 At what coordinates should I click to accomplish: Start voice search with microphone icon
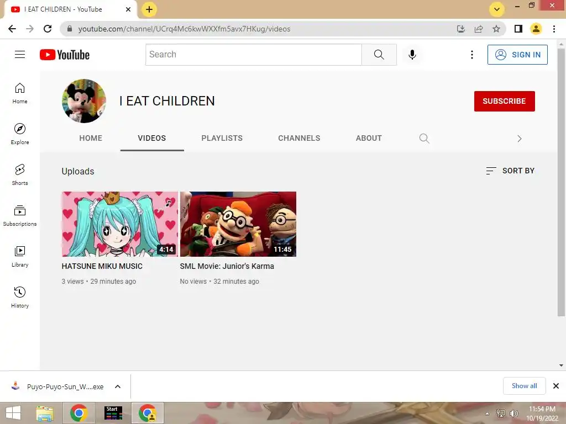(x=412, y=55)
